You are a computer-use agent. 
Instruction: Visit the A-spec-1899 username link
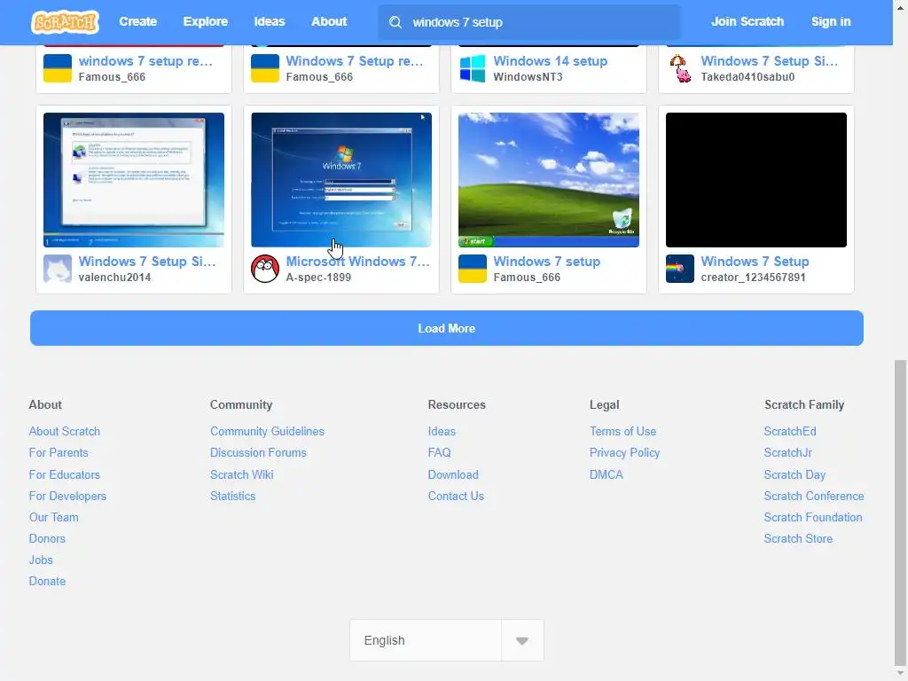(318, 278)
